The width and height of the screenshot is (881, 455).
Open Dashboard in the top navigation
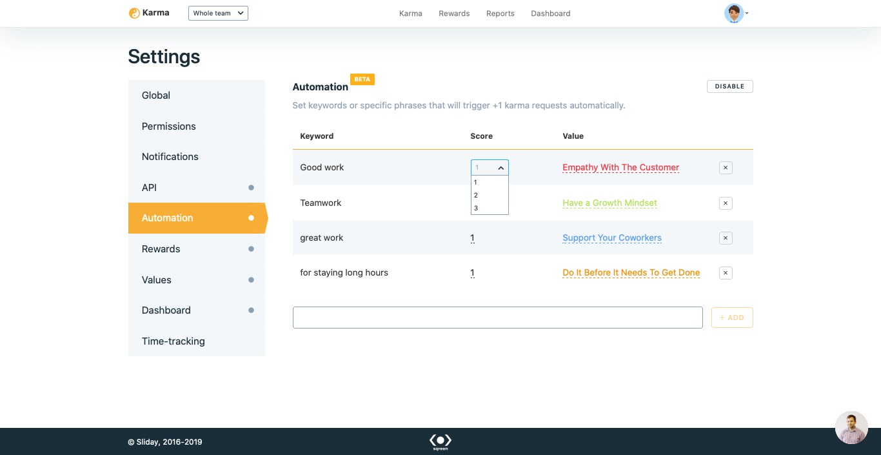point(551,14)
